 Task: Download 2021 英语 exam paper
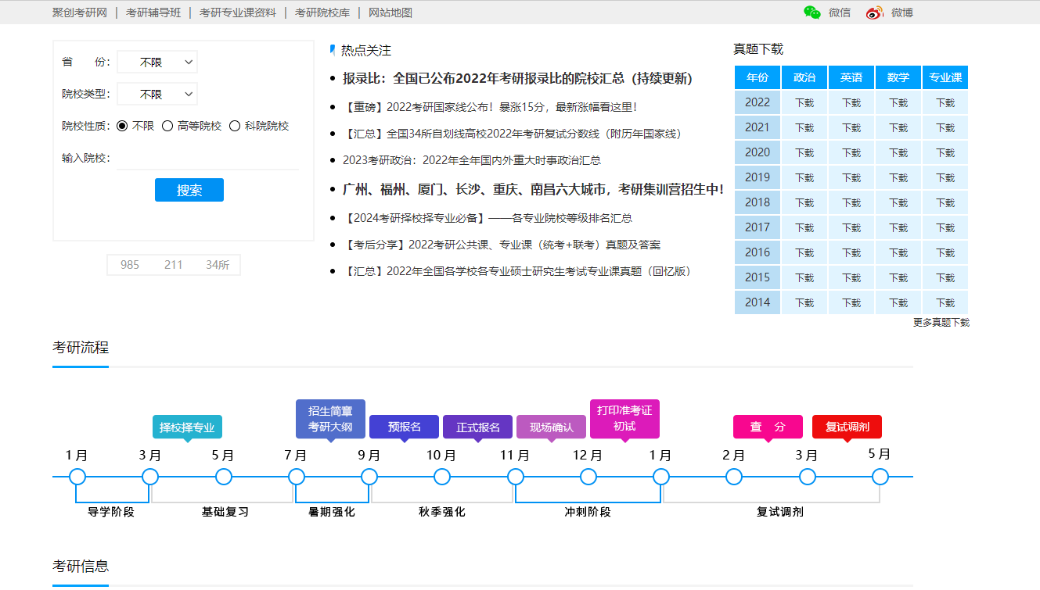tap(851, 127)
